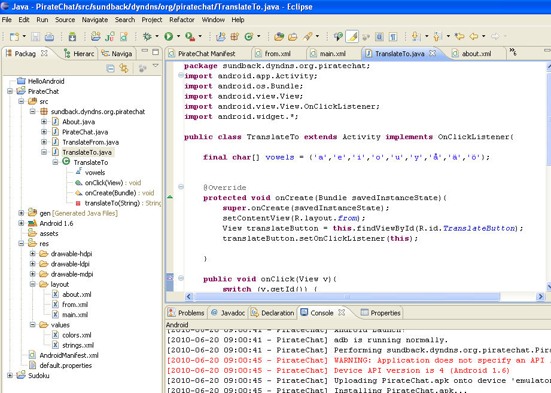Click the New Android Project icon

[x=96, y=36]
